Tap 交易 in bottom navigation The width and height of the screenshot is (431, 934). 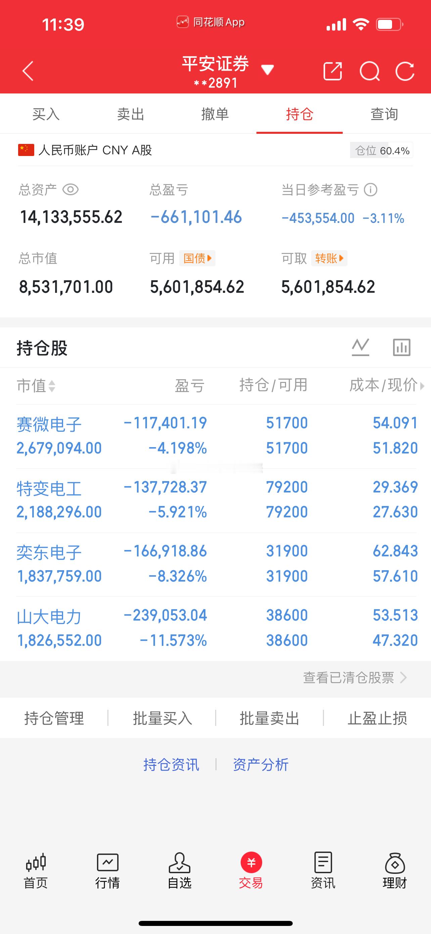coord(251,870)
